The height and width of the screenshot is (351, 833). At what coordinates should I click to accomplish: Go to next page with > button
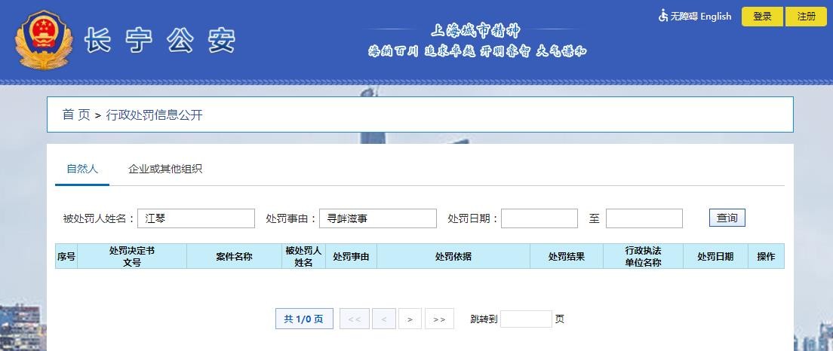pos(410,319)
